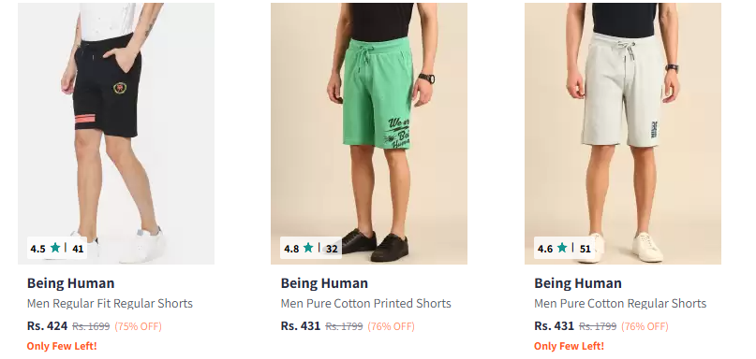Click Only Few Left under black shorts
756x359 pixels.
pyautogui.click(x=62, y=346)
